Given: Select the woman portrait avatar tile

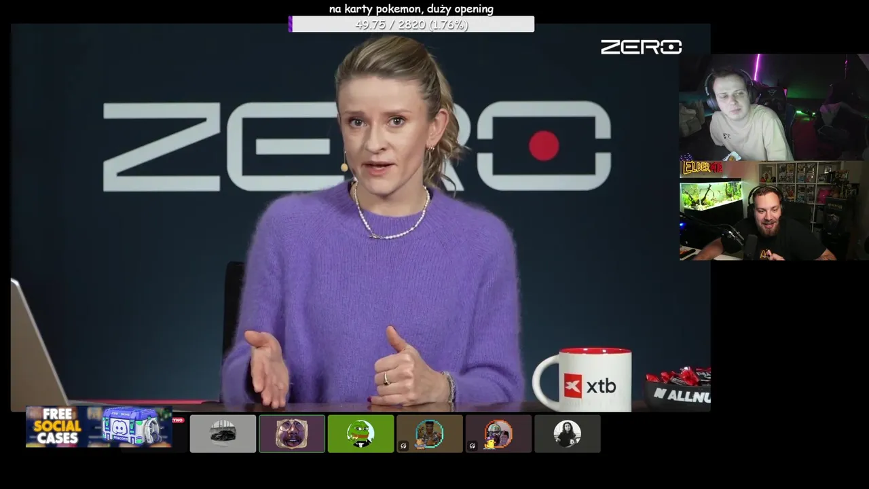Looking at the screenshot, I should click(x=568, y=433).
